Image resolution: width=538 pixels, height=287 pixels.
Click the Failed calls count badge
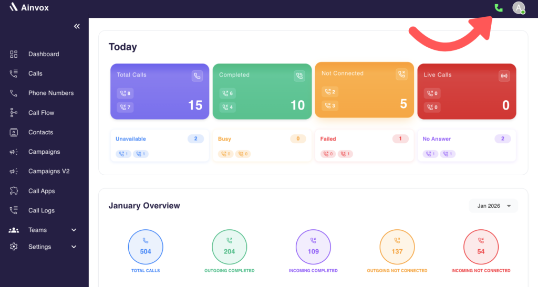(x=400, y=139)
